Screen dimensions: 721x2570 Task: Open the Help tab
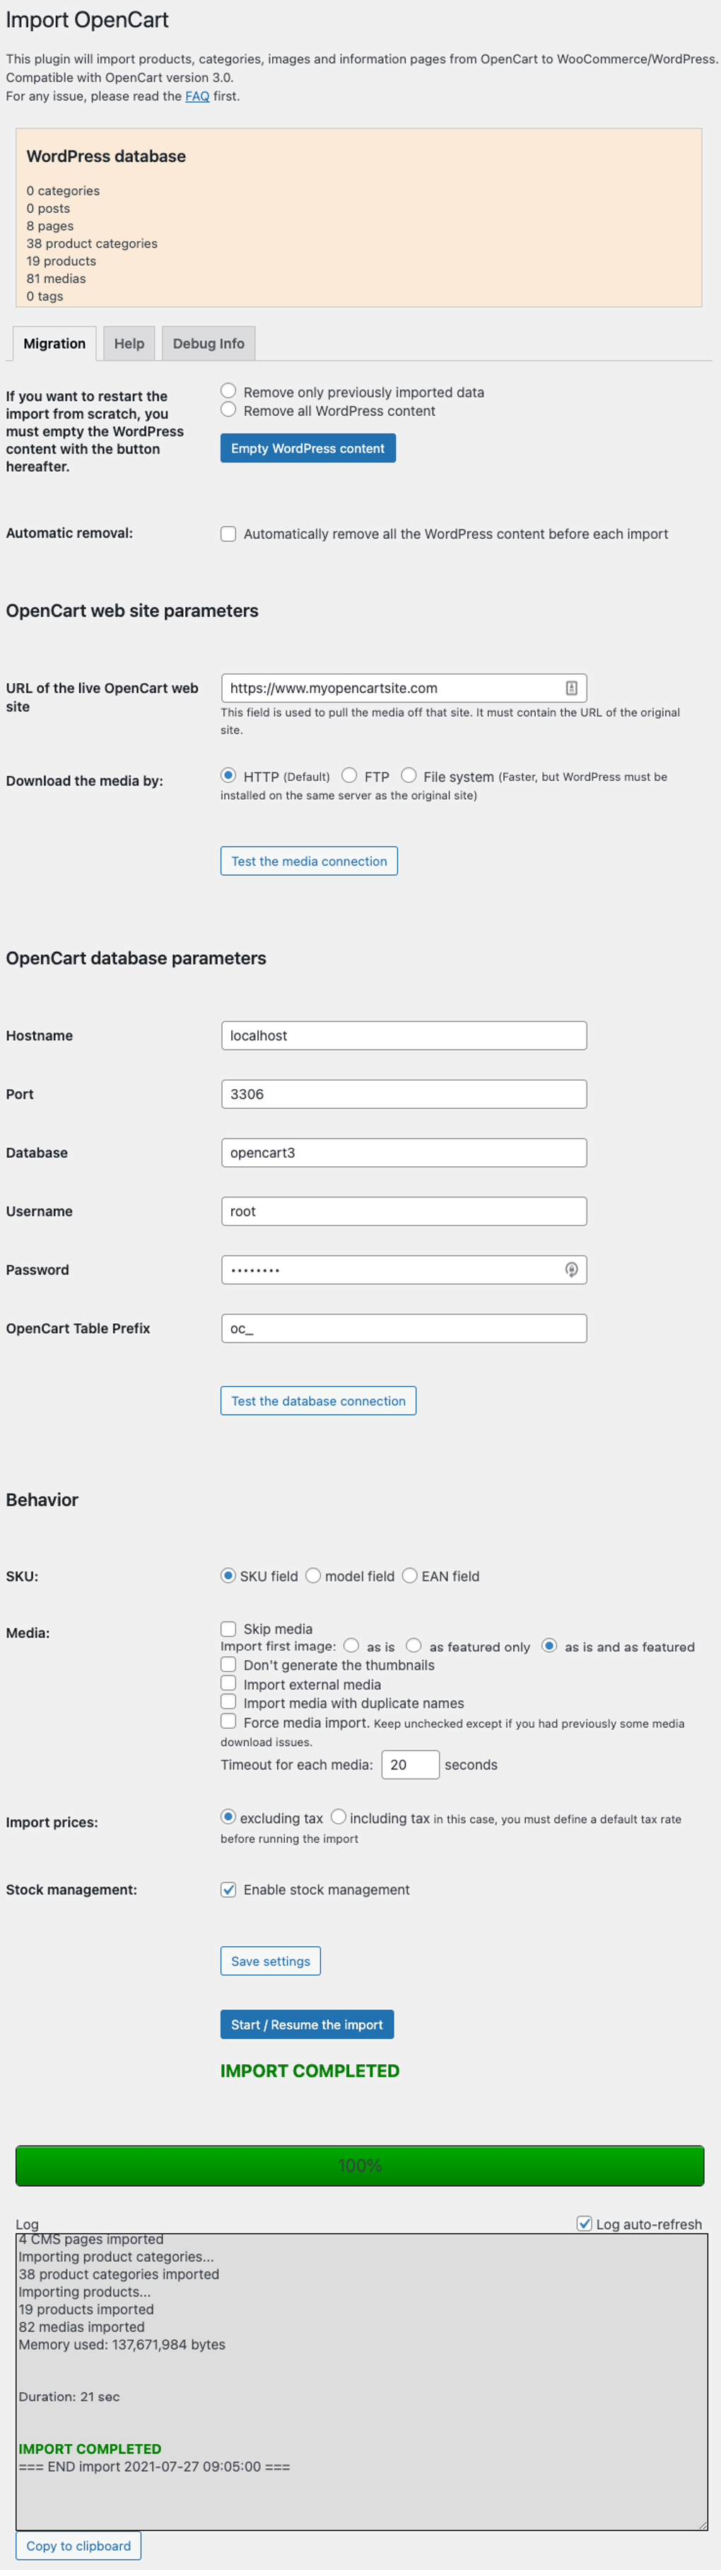129,343
